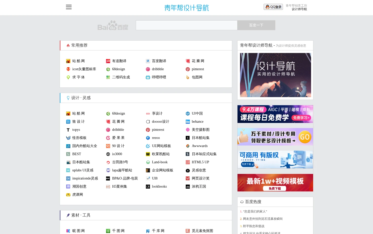Click the 9.4万课程 free courses banner
The height and width of the screenshot is (234, 373).
pyautogui.click(x=275, y=114)
